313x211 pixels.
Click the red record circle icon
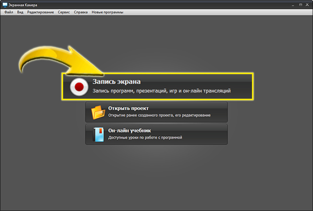pyautogui.click(x=79, y=87)
